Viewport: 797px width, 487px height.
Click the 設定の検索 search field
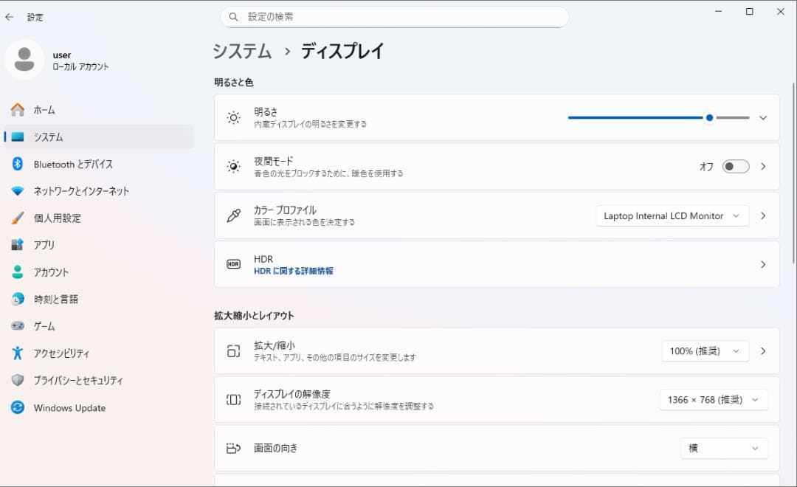395,16
